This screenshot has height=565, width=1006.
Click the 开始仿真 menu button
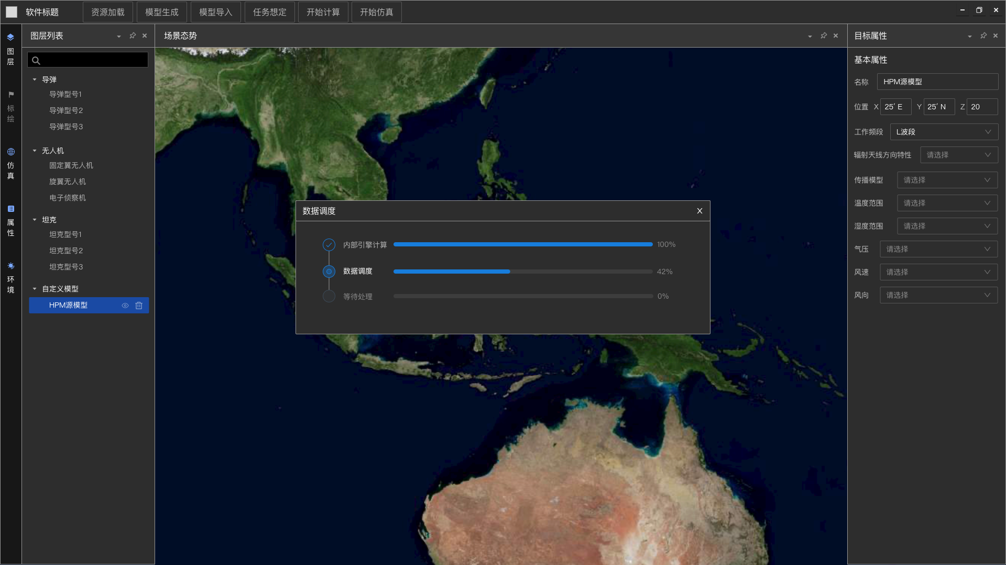tap(377, 12)
